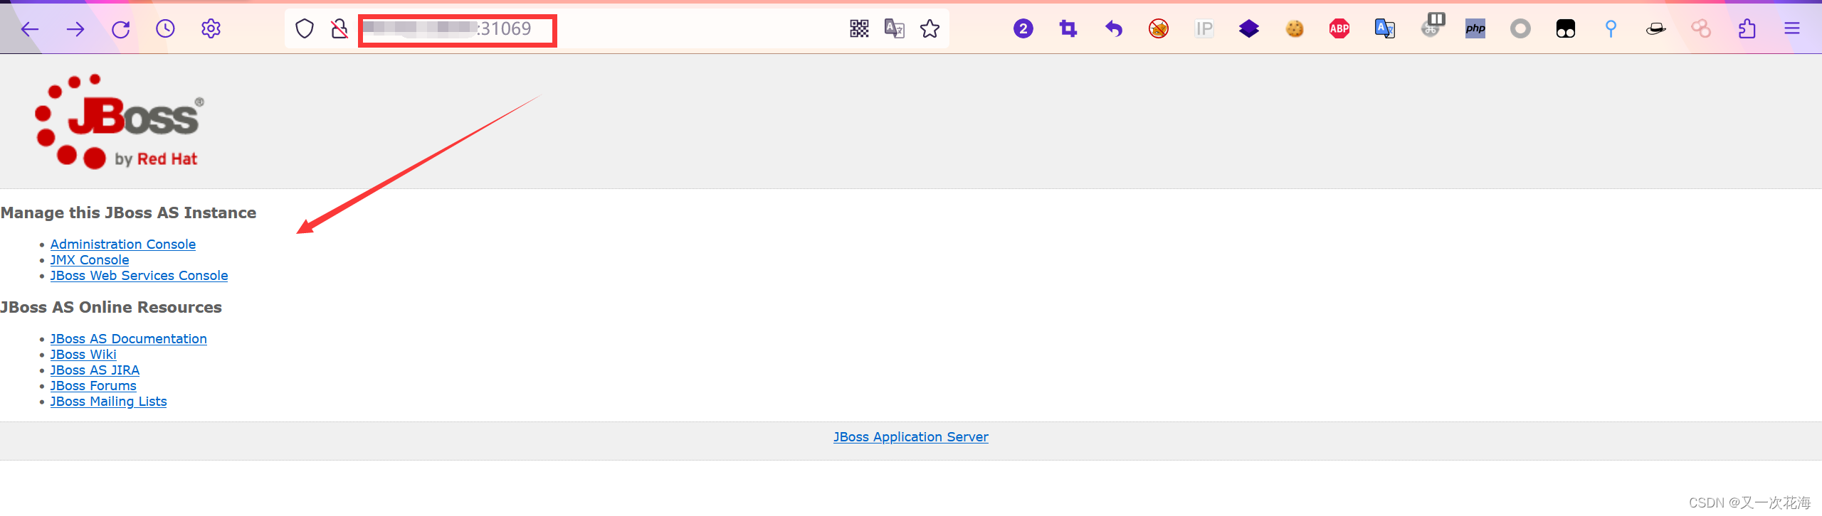Open browser settings gear icon
This screenshot has height=516, width=1822.
211,28
